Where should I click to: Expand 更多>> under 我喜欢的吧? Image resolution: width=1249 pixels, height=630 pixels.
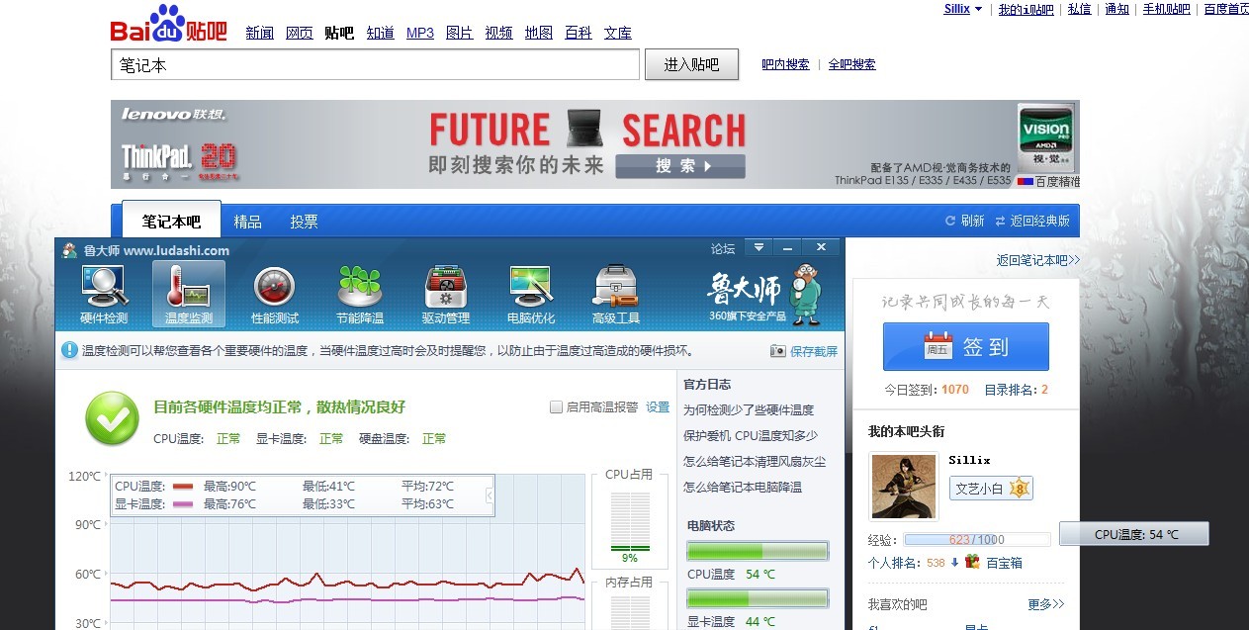click(1045, 603)
